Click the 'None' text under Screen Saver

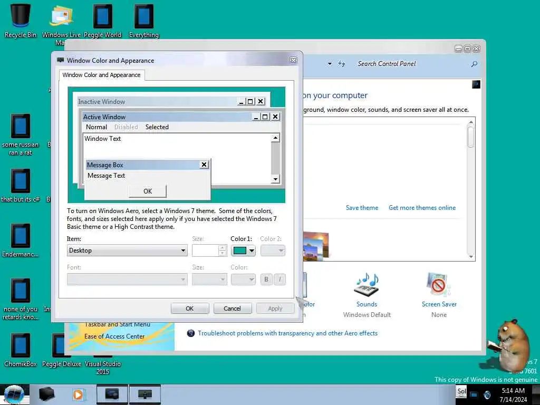[x=439, y=314]
